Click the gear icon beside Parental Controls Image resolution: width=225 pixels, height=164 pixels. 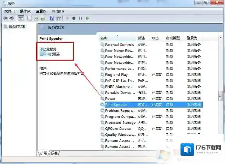tap(102, 45)
